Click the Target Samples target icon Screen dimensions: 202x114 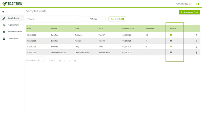click(4, 25)
